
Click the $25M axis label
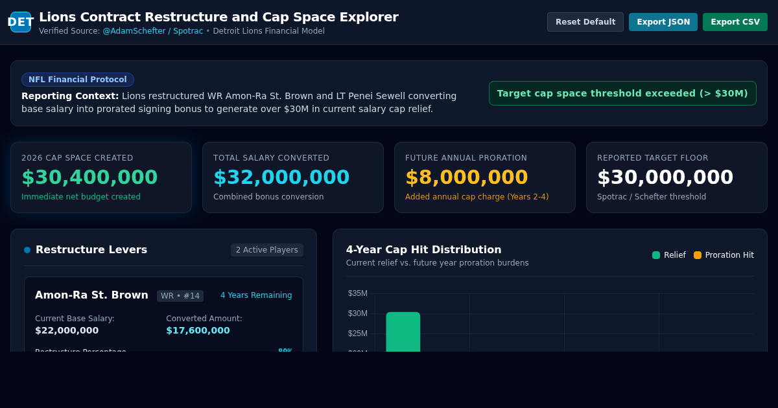click(358, 334)
